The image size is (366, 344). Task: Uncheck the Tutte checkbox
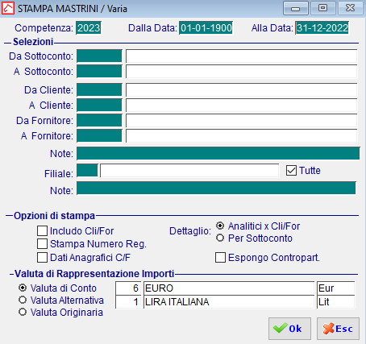(x=291, y=171)
